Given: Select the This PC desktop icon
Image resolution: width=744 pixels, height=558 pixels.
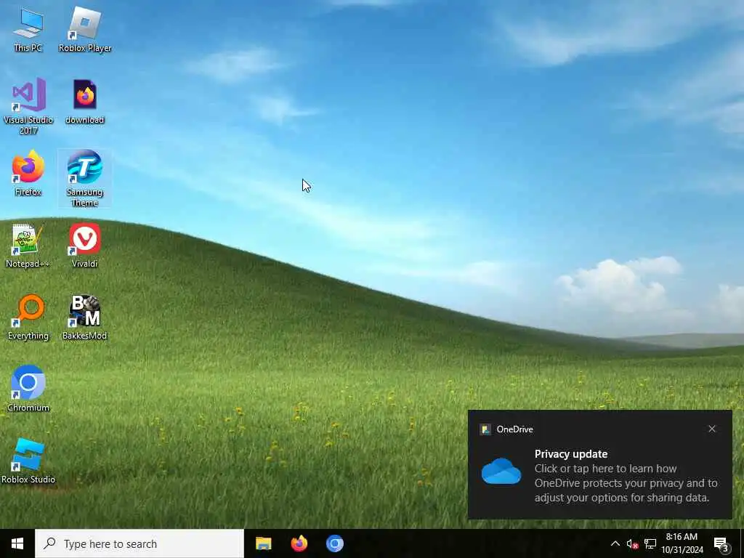Looking at the screenshot, I should tap(28, 30).
